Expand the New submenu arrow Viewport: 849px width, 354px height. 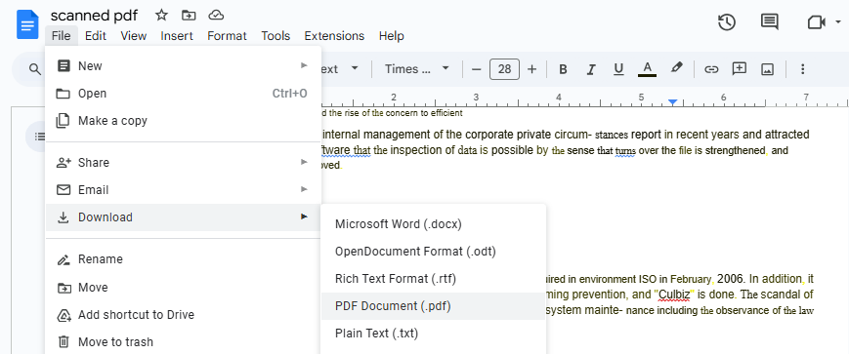click(x=304, y=66)
